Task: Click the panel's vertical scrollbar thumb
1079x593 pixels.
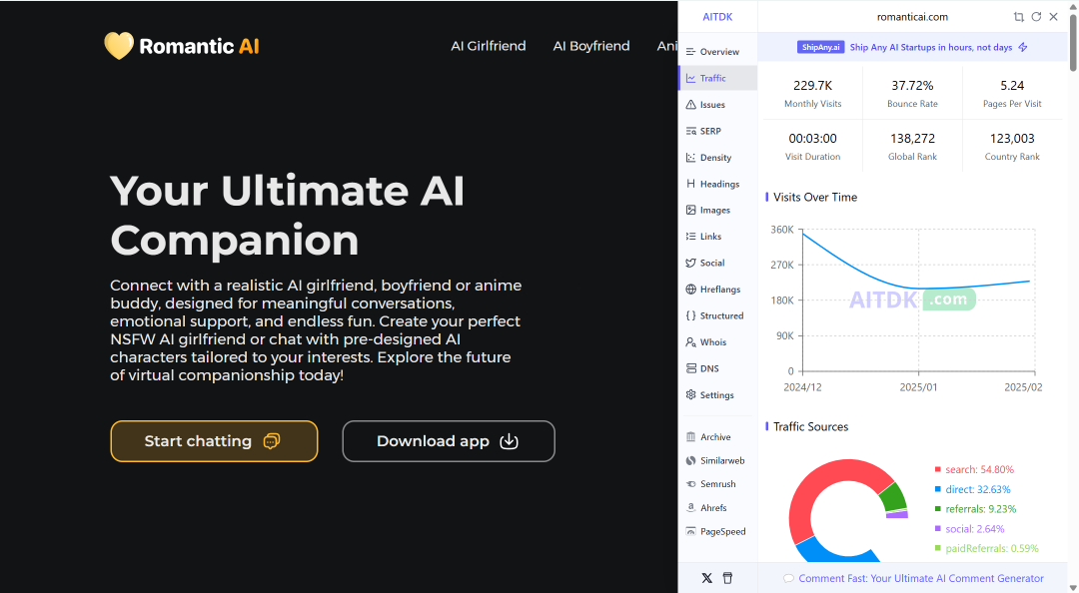Action: pyautogui.click(x=1073, y=41)
